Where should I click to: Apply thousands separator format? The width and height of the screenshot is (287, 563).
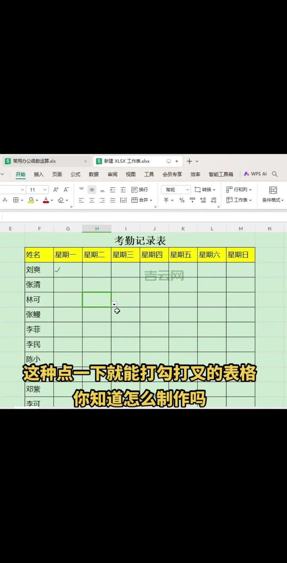point(193,200)
